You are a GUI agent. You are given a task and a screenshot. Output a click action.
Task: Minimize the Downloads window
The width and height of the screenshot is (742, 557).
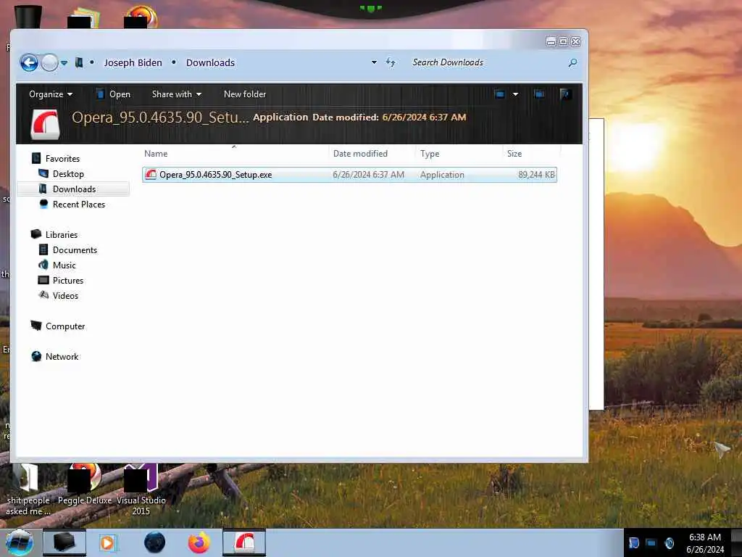(x=551, y=41)
